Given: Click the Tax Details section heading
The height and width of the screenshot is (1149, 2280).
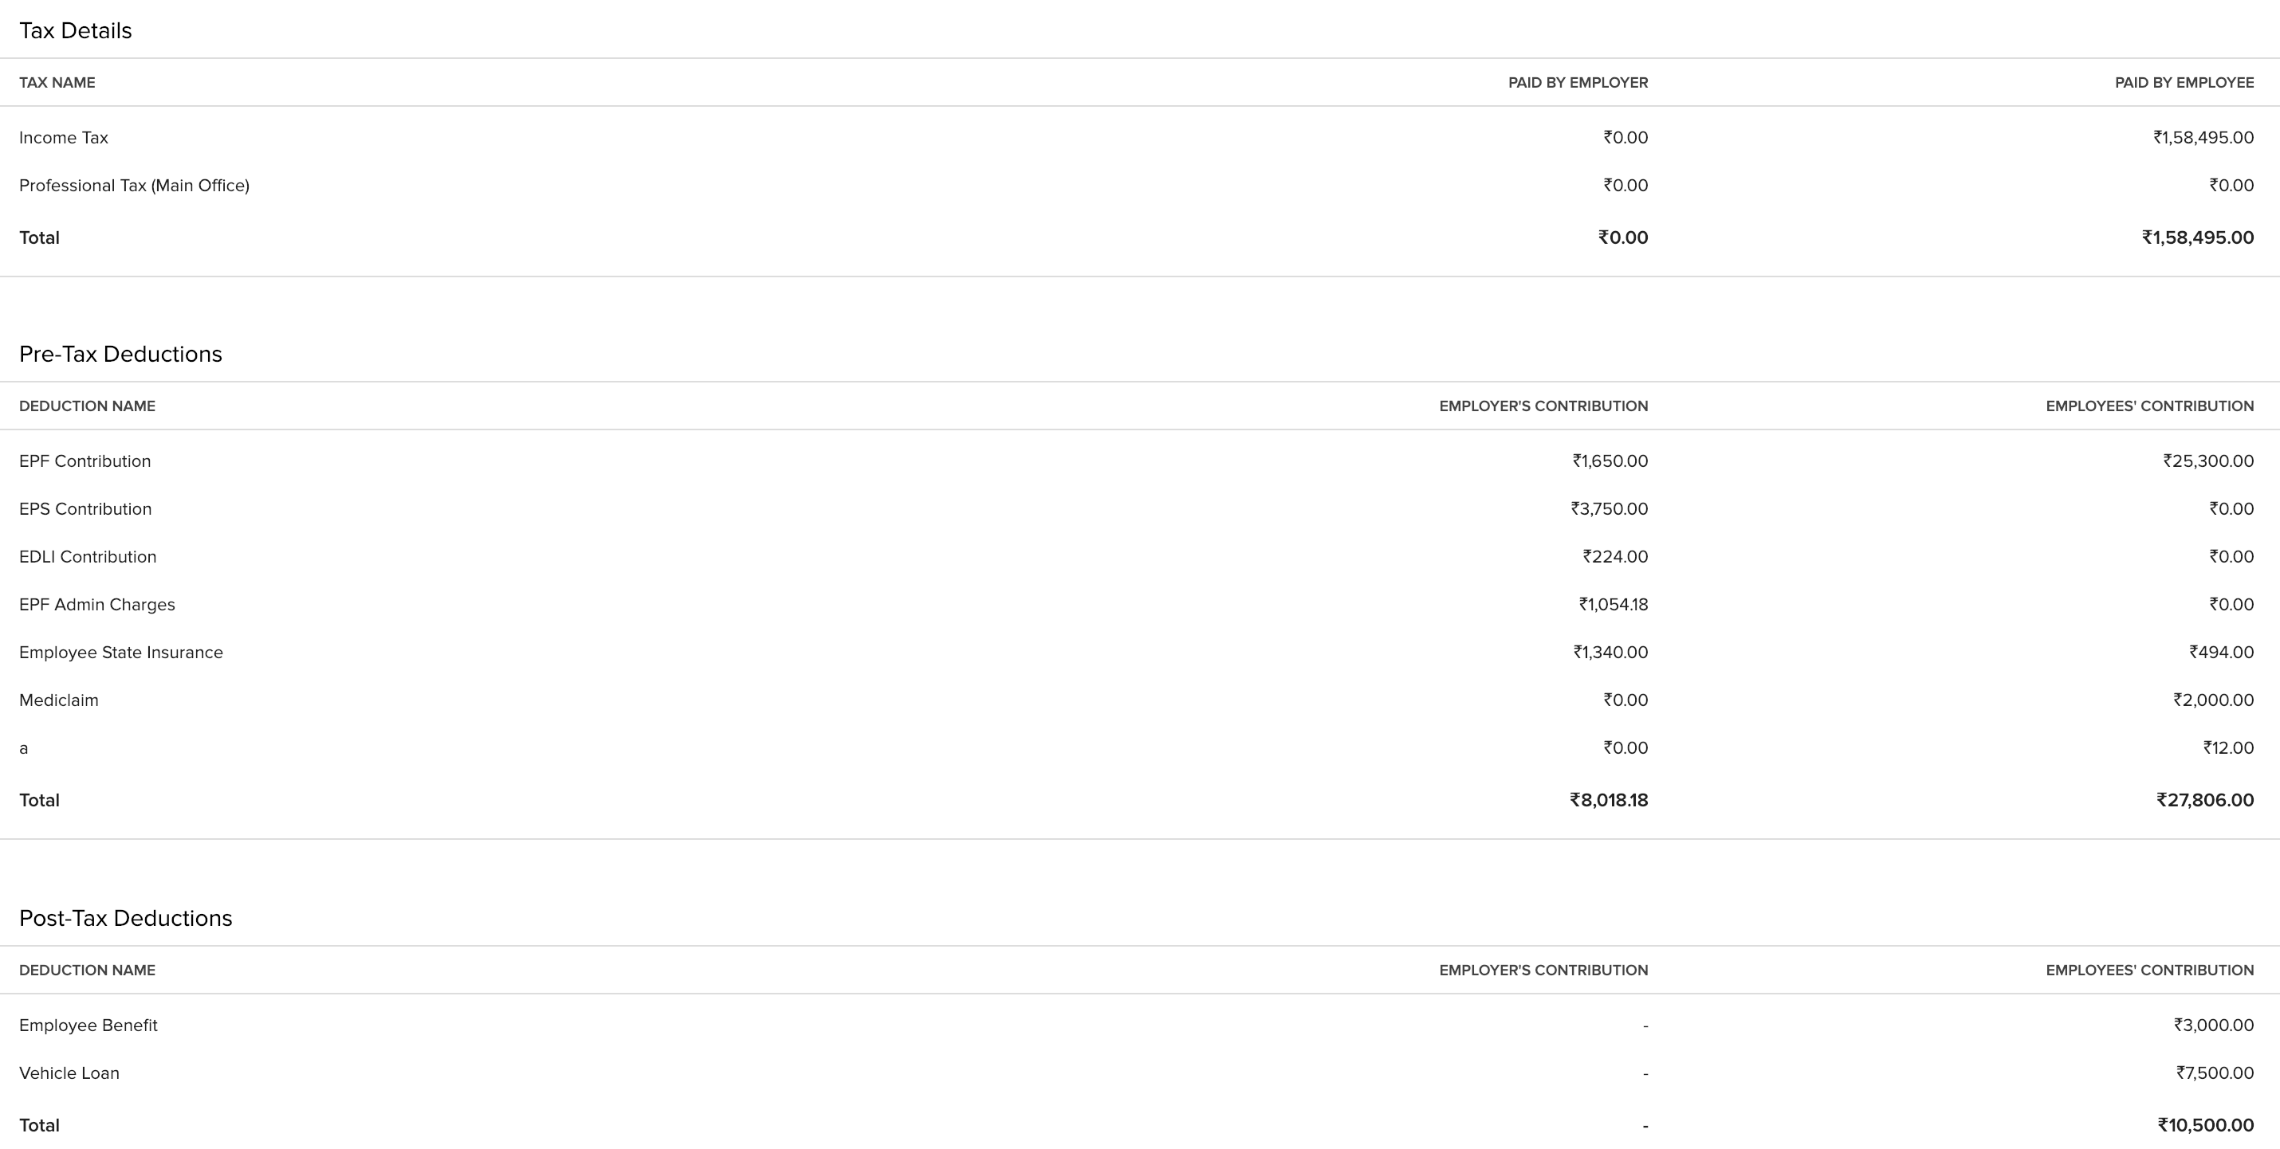Looking at the screenshot, I should pyautogui.click(x=75, y=31).
